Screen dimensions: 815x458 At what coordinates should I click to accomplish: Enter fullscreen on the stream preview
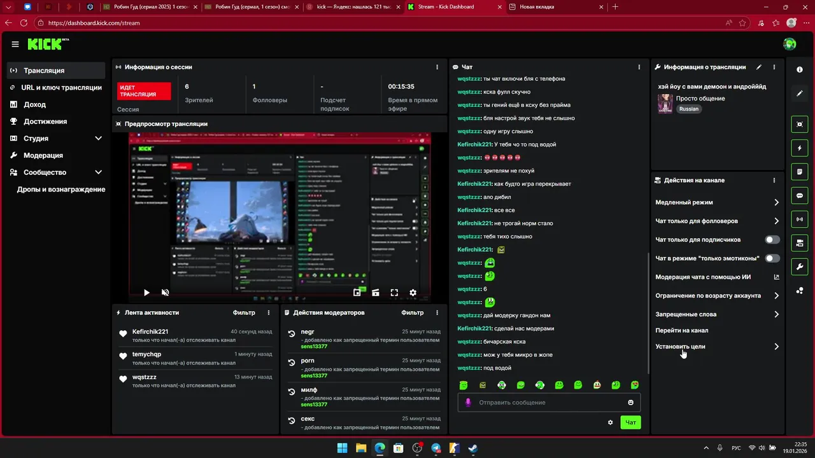point(394,293)
